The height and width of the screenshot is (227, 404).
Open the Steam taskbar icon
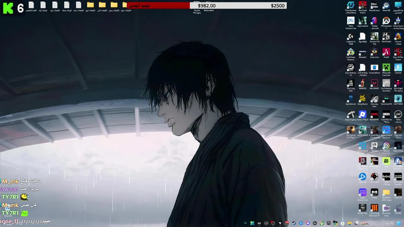(x=294, y=223)
